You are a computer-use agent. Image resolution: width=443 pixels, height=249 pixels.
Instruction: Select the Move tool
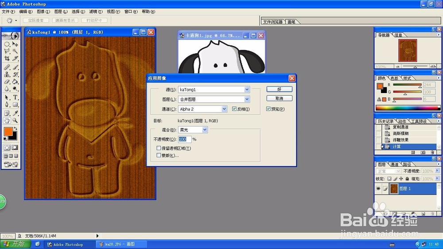click(x=15, y=44)
